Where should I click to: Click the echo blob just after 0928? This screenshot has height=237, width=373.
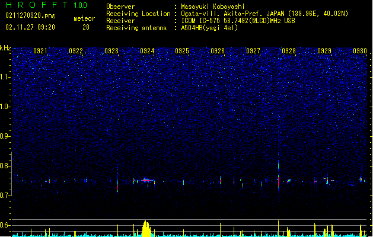pyautogui.click(x=289, y=181)
